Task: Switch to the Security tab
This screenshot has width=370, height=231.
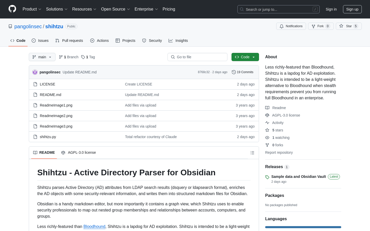Action: (x=152, y=41)
